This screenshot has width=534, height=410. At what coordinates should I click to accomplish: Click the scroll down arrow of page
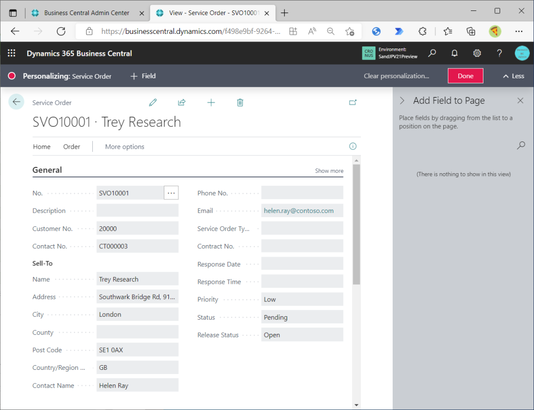[356, 405]
